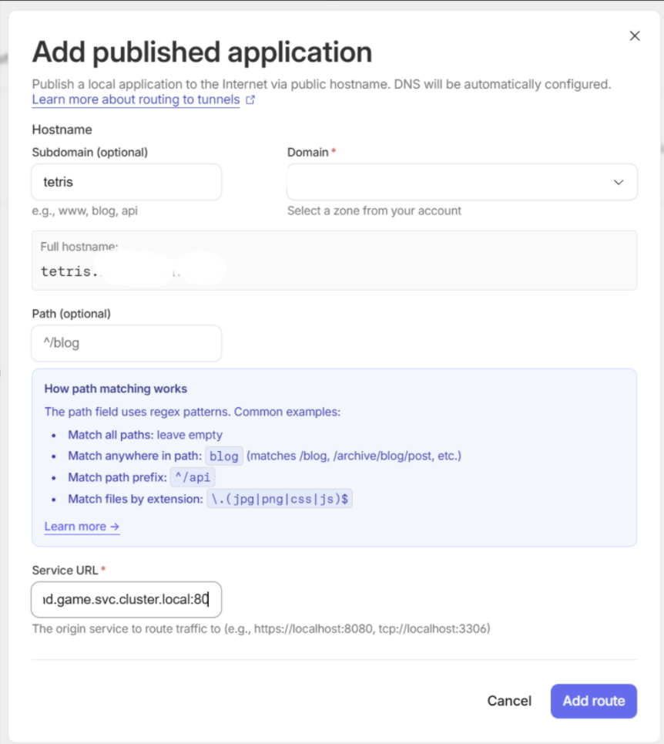Submit with the Add route button
This screenshot has width=664, height=744.
tap(593, 701)
